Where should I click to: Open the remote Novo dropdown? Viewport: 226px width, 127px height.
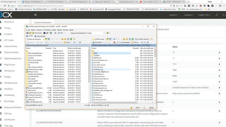pos(136,42)
